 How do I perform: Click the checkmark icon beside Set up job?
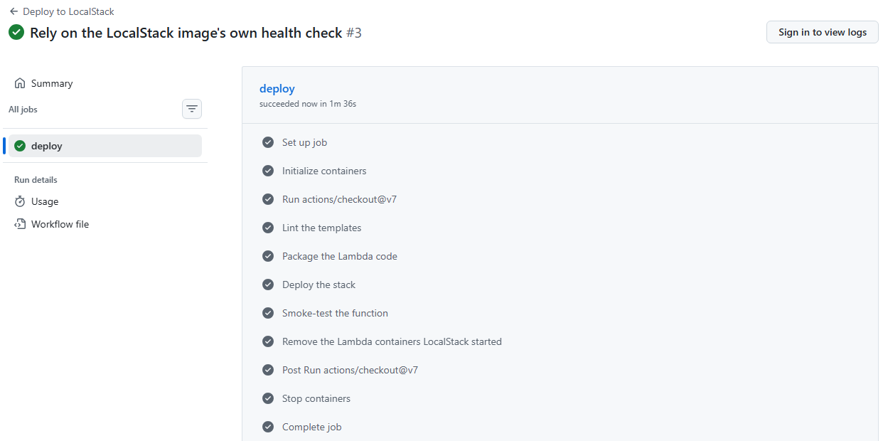coord(268,142)
